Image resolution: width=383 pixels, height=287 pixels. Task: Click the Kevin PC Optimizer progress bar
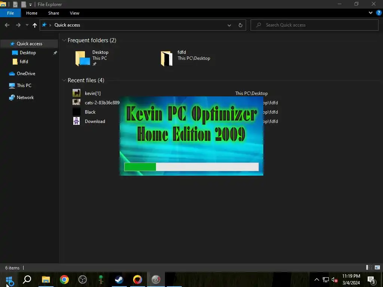coord(191,167)
